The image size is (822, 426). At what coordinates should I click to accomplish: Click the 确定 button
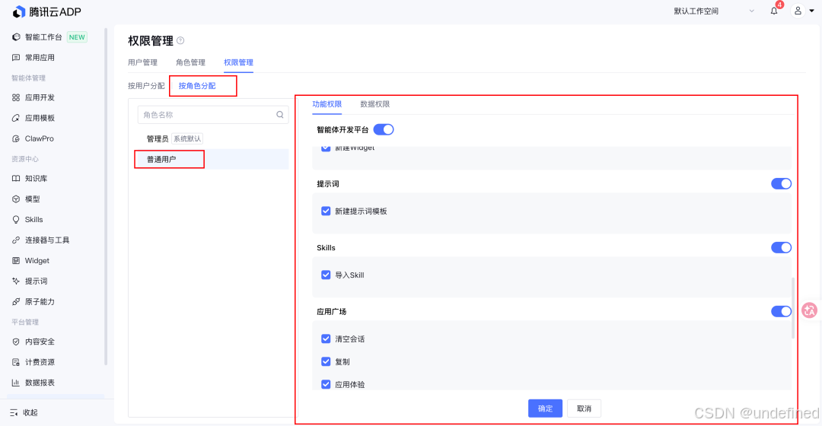point(545,409)
